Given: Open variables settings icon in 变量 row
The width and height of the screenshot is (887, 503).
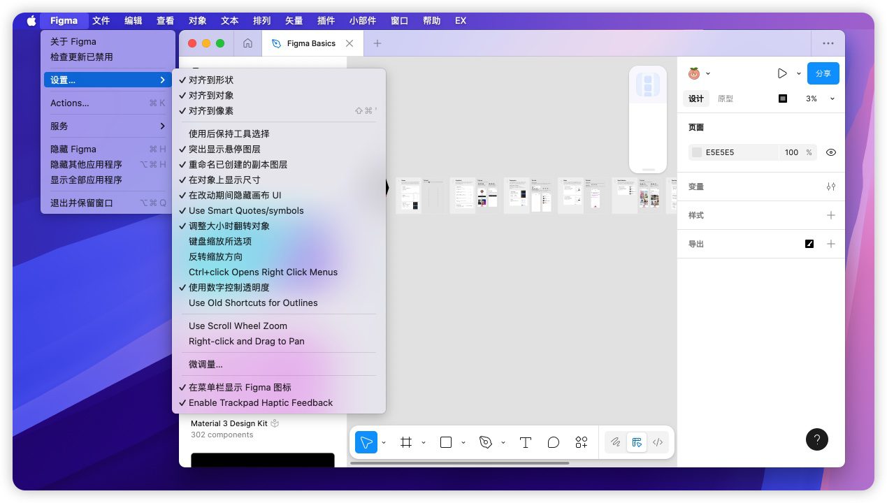Looking at the screenshot, I should click(830, 187).
